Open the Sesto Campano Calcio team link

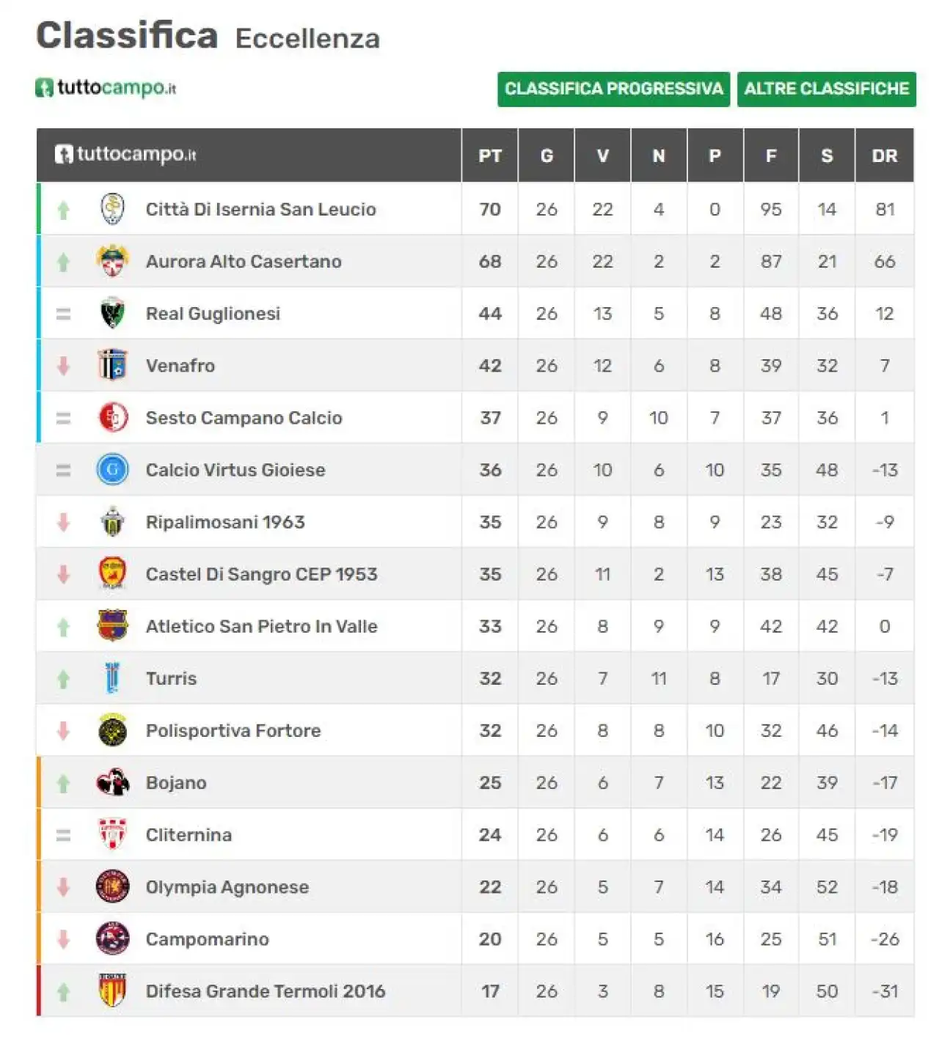pos(244,418)
